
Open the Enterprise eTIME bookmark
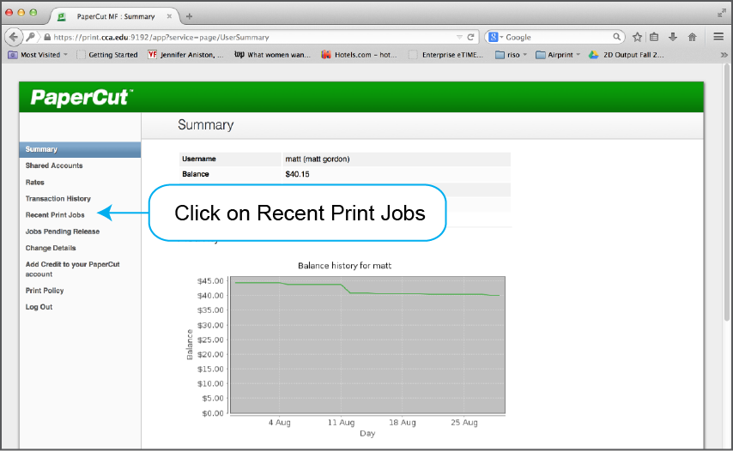446,55
